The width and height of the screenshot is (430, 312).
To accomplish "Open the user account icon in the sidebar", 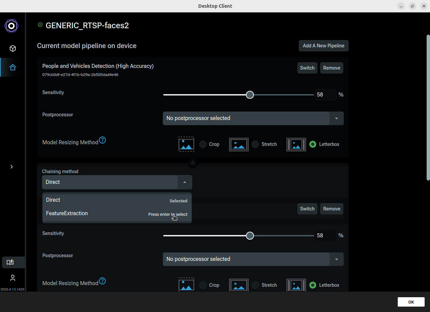I will [13, 278].
